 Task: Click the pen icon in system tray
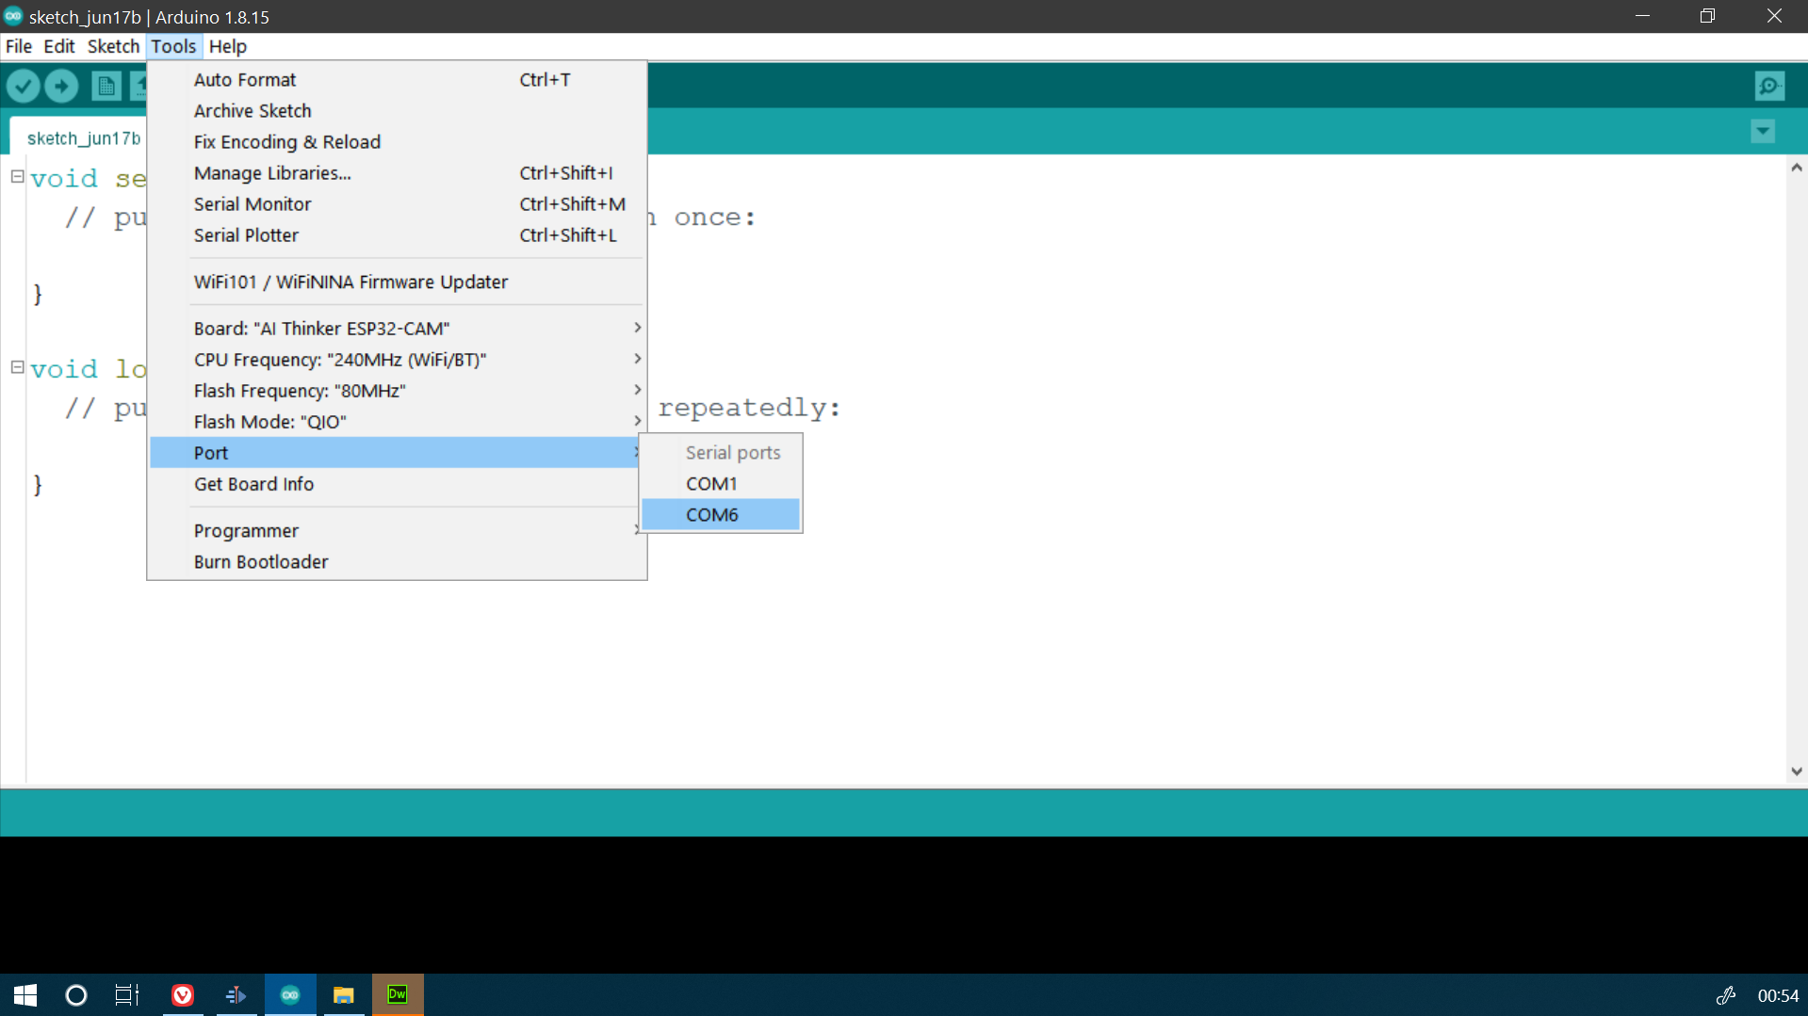click(1726, 995)
